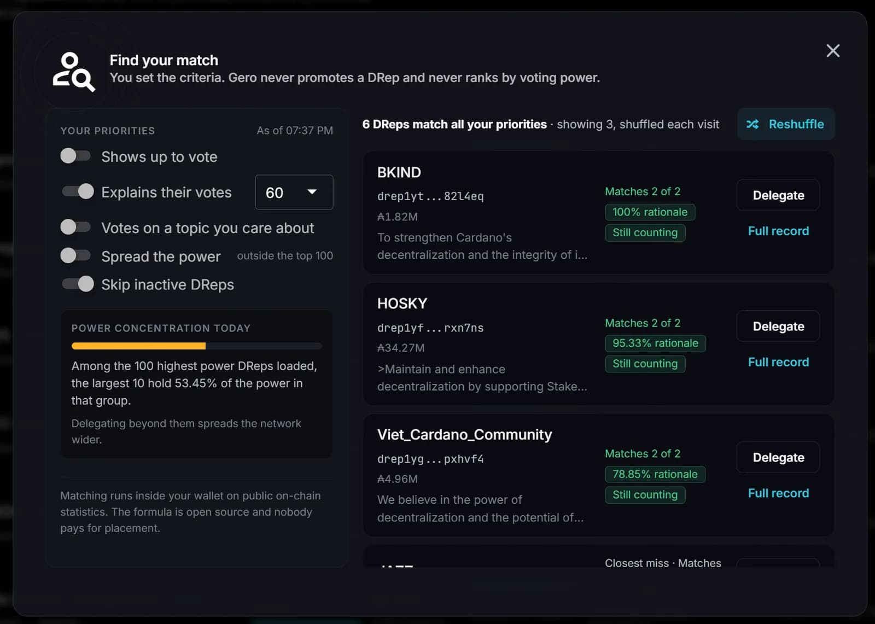
Task: Click the POWER CONCENTRATION TODAY heading
Action: (161, 328)
